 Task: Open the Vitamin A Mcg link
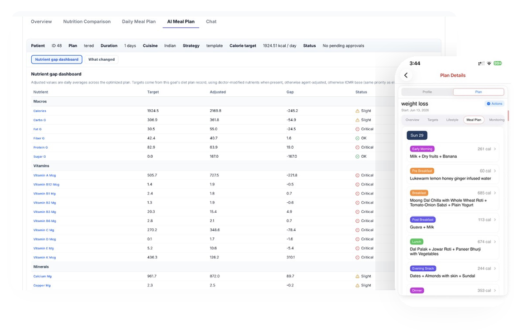pyautogui.click(x=44, y=175)
